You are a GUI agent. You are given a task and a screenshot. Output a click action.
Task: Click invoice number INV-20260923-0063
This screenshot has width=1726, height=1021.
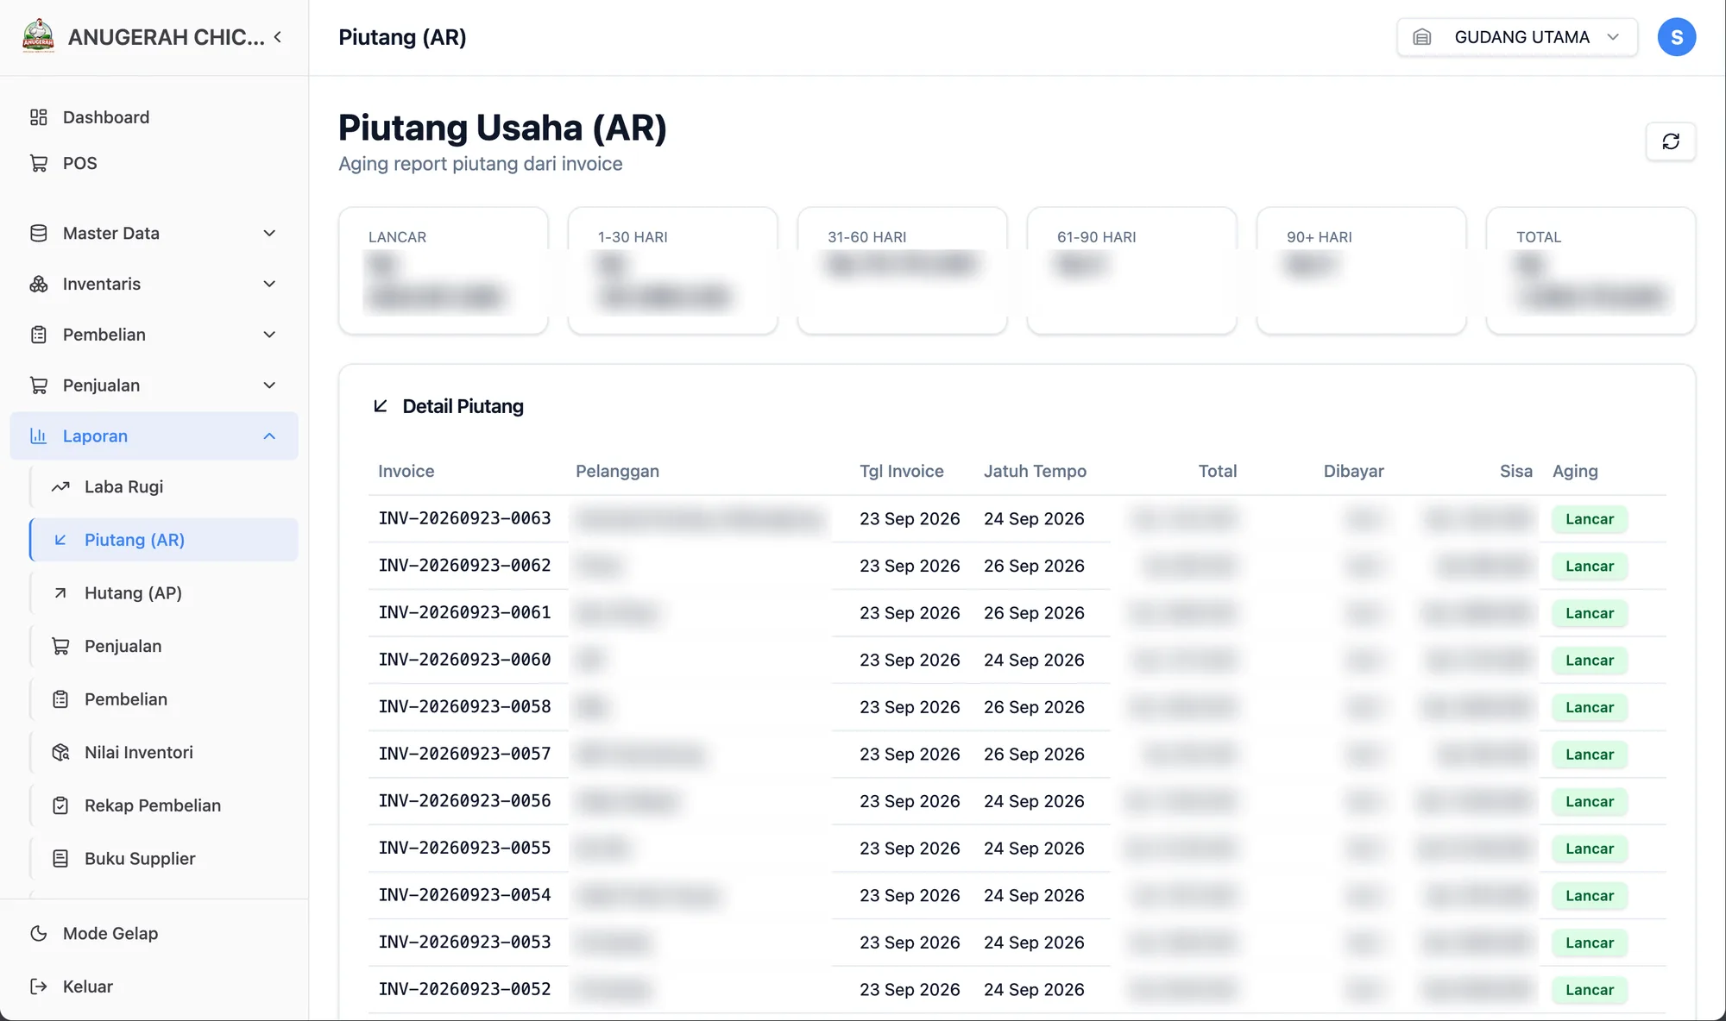[464, 518]
